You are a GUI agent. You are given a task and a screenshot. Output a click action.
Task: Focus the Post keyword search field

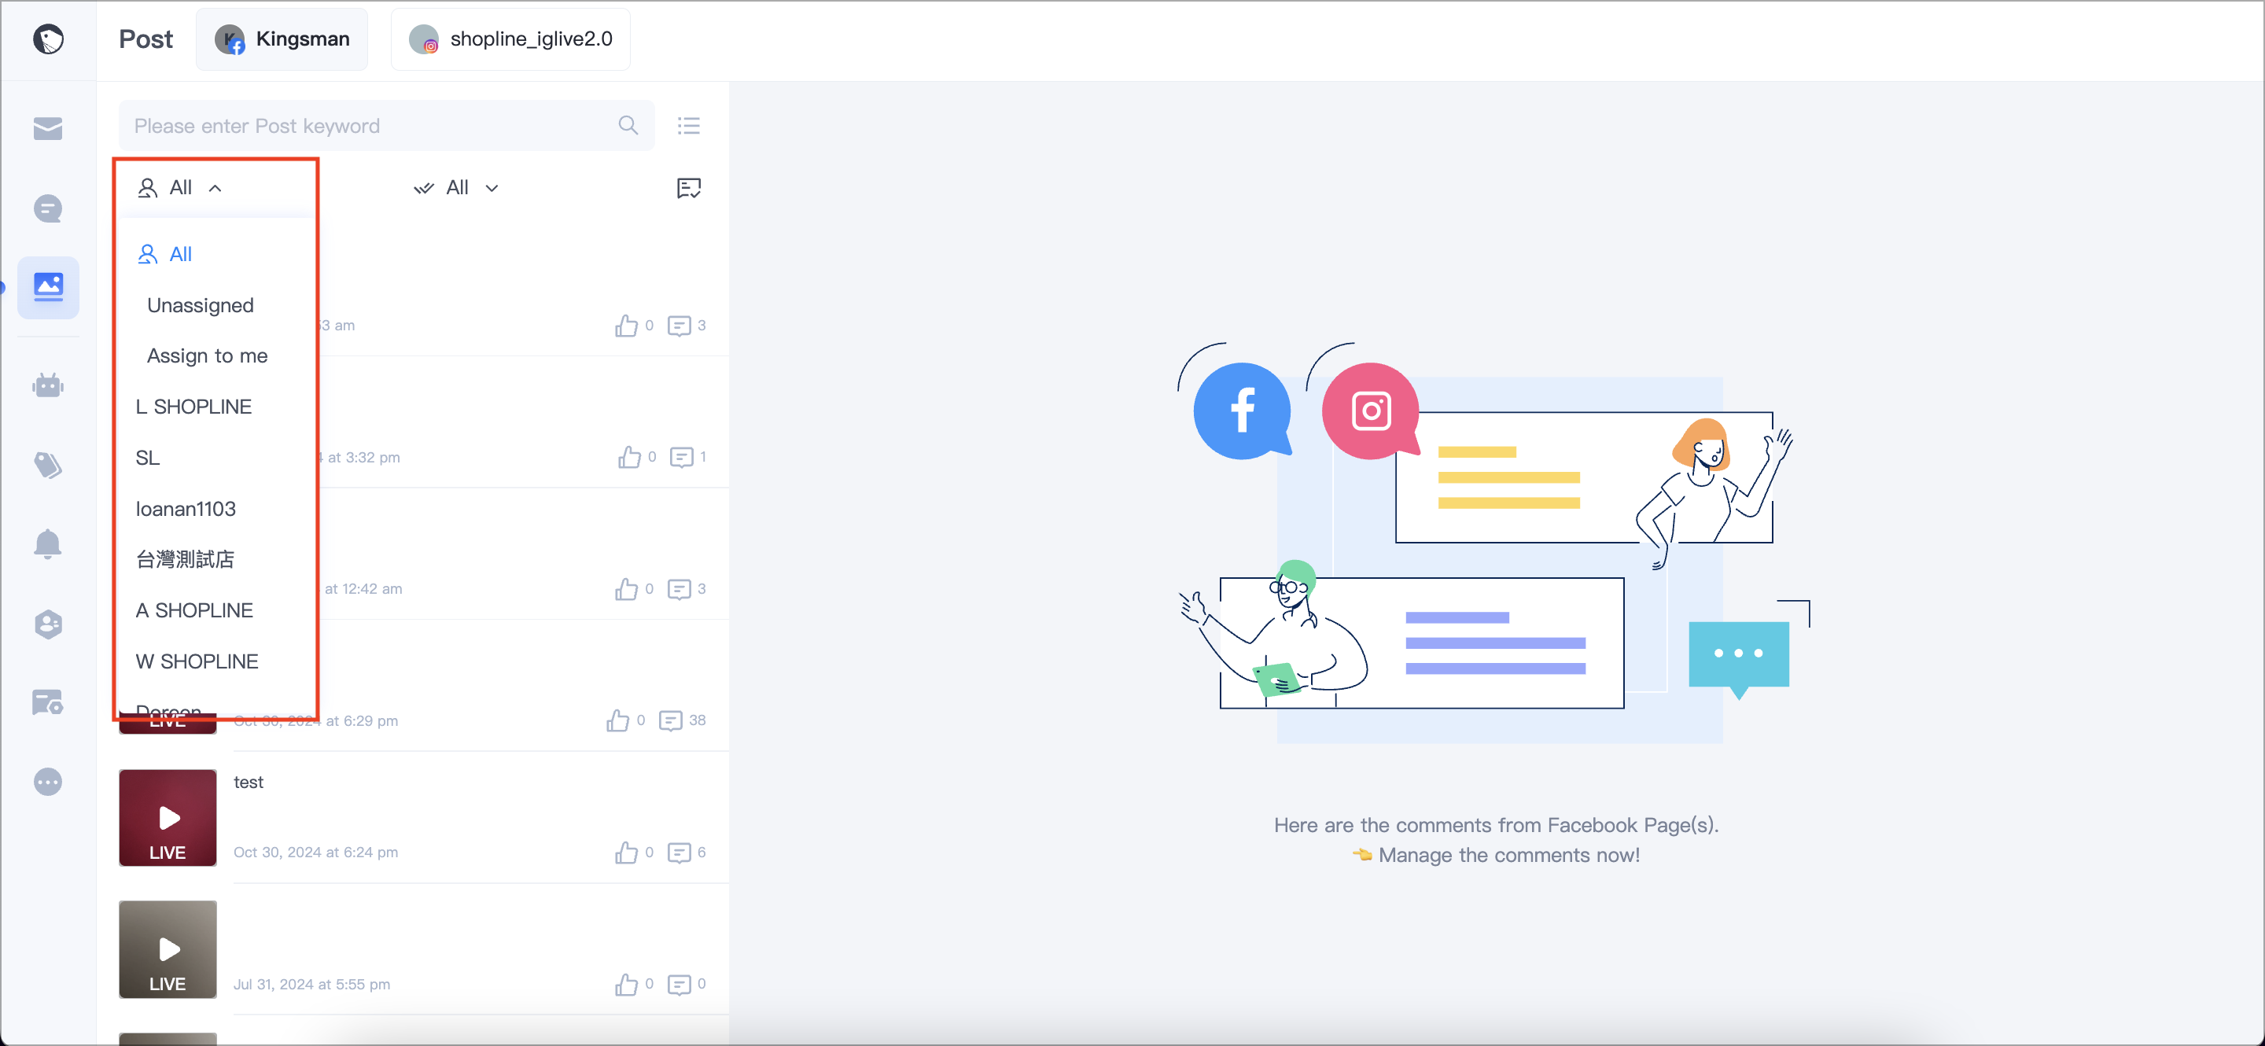(387, 126)
